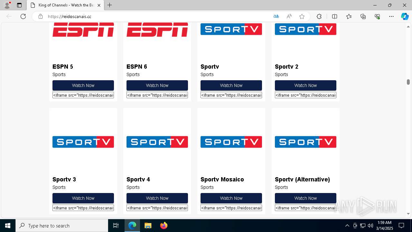This screenshot has height=232, width=412.
Task: Open the Extensions puzzle icon
Action: (x=319, y=16)
